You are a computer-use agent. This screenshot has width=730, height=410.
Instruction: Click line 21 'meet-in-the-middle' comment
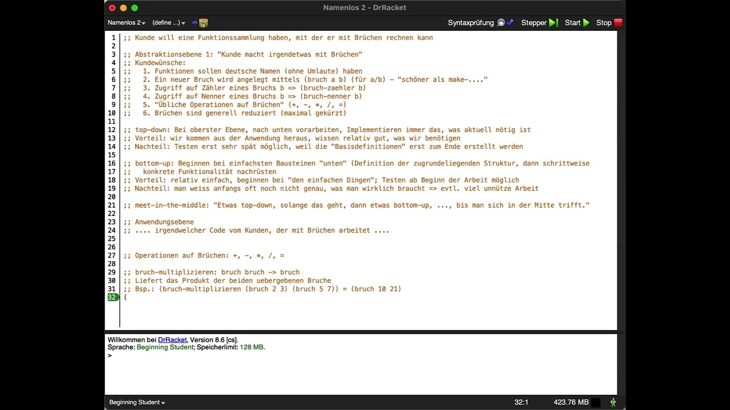356,205
